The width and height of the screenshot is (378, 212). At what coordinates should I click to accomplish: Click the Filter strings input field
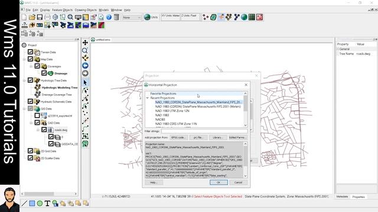(204, 131)
